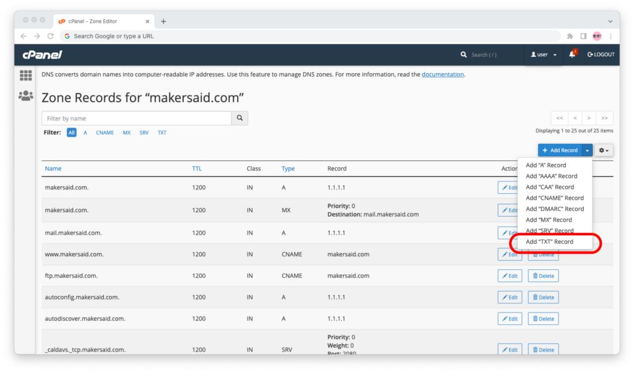Click the Filter by name field
This screenshot has width=634, height=372.
pos(137,118)
